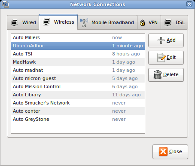195x166 pixels.
Task: Click the window close X in title bar
Action: [189, 4]
